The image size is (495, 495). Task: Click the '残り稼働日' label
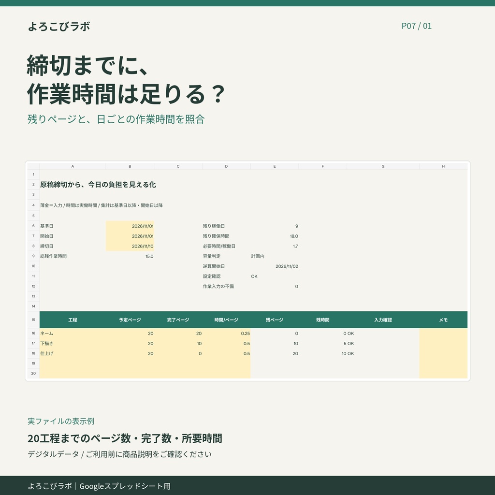tap(214, 226)
